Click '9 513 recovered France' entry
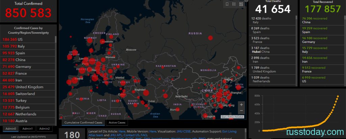 pyautogui.click(x=322, y=69)
